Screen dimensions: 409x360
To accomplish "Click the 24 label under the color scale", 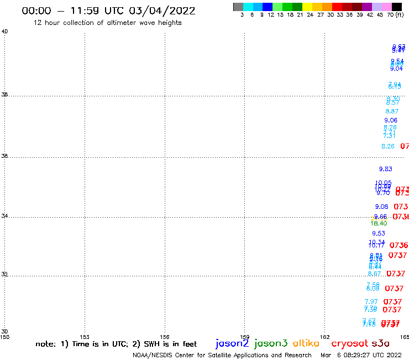I will [x=310, y=15].
